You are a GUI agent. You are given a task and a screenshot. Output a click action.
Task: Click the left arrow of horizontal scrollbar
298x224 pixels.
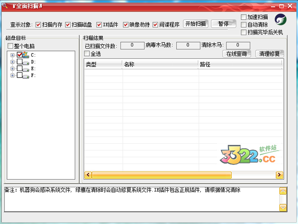(x=88, y=175)
